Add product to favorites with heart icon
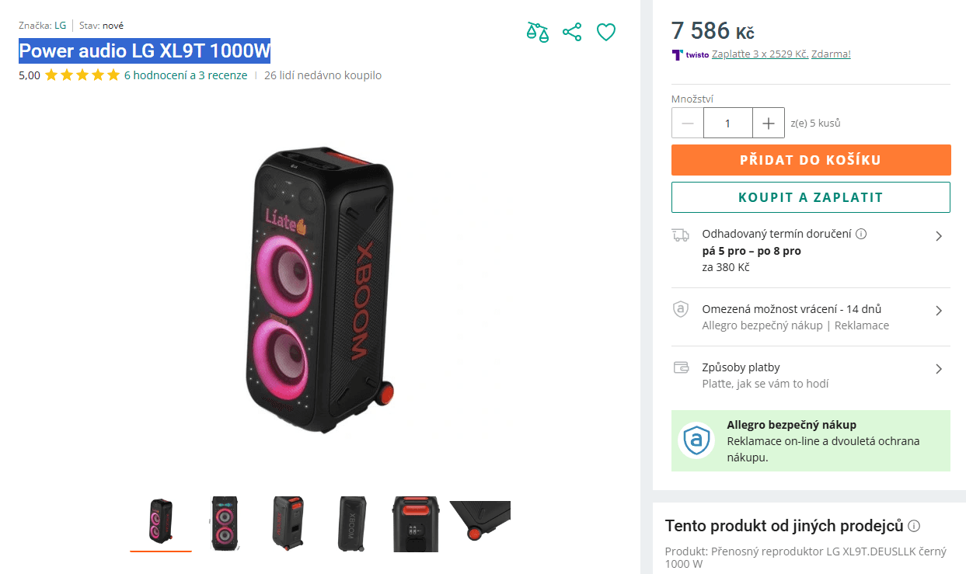This screenshot has height=574, width=966. tap(606, 32)
